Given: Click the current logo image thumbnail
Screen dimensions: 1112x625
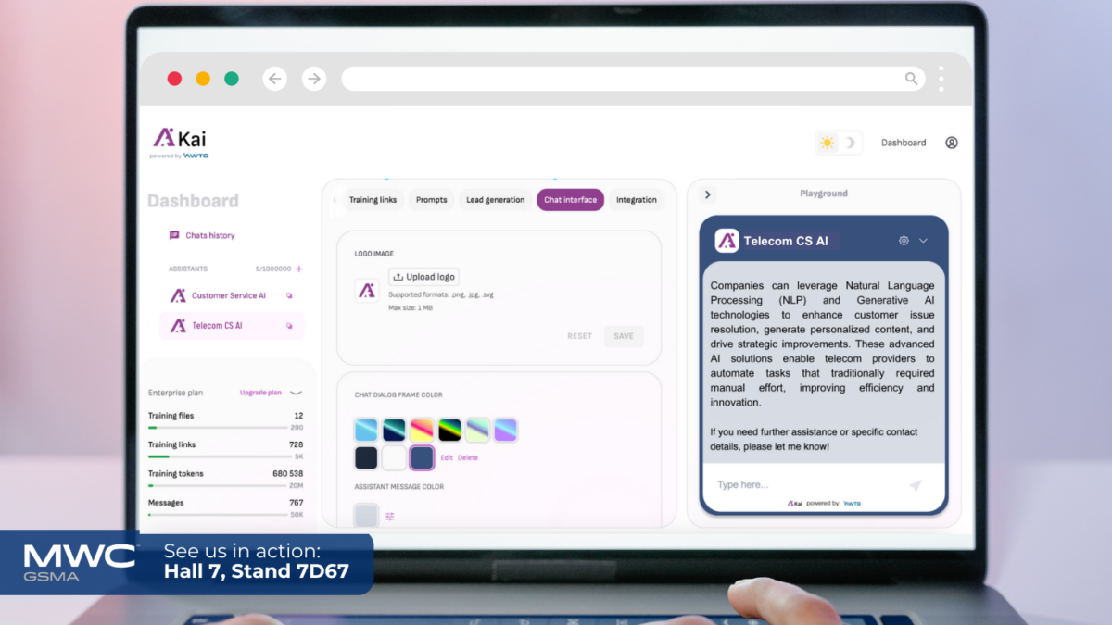Looking at the screenshot, I should click(367, 290).
